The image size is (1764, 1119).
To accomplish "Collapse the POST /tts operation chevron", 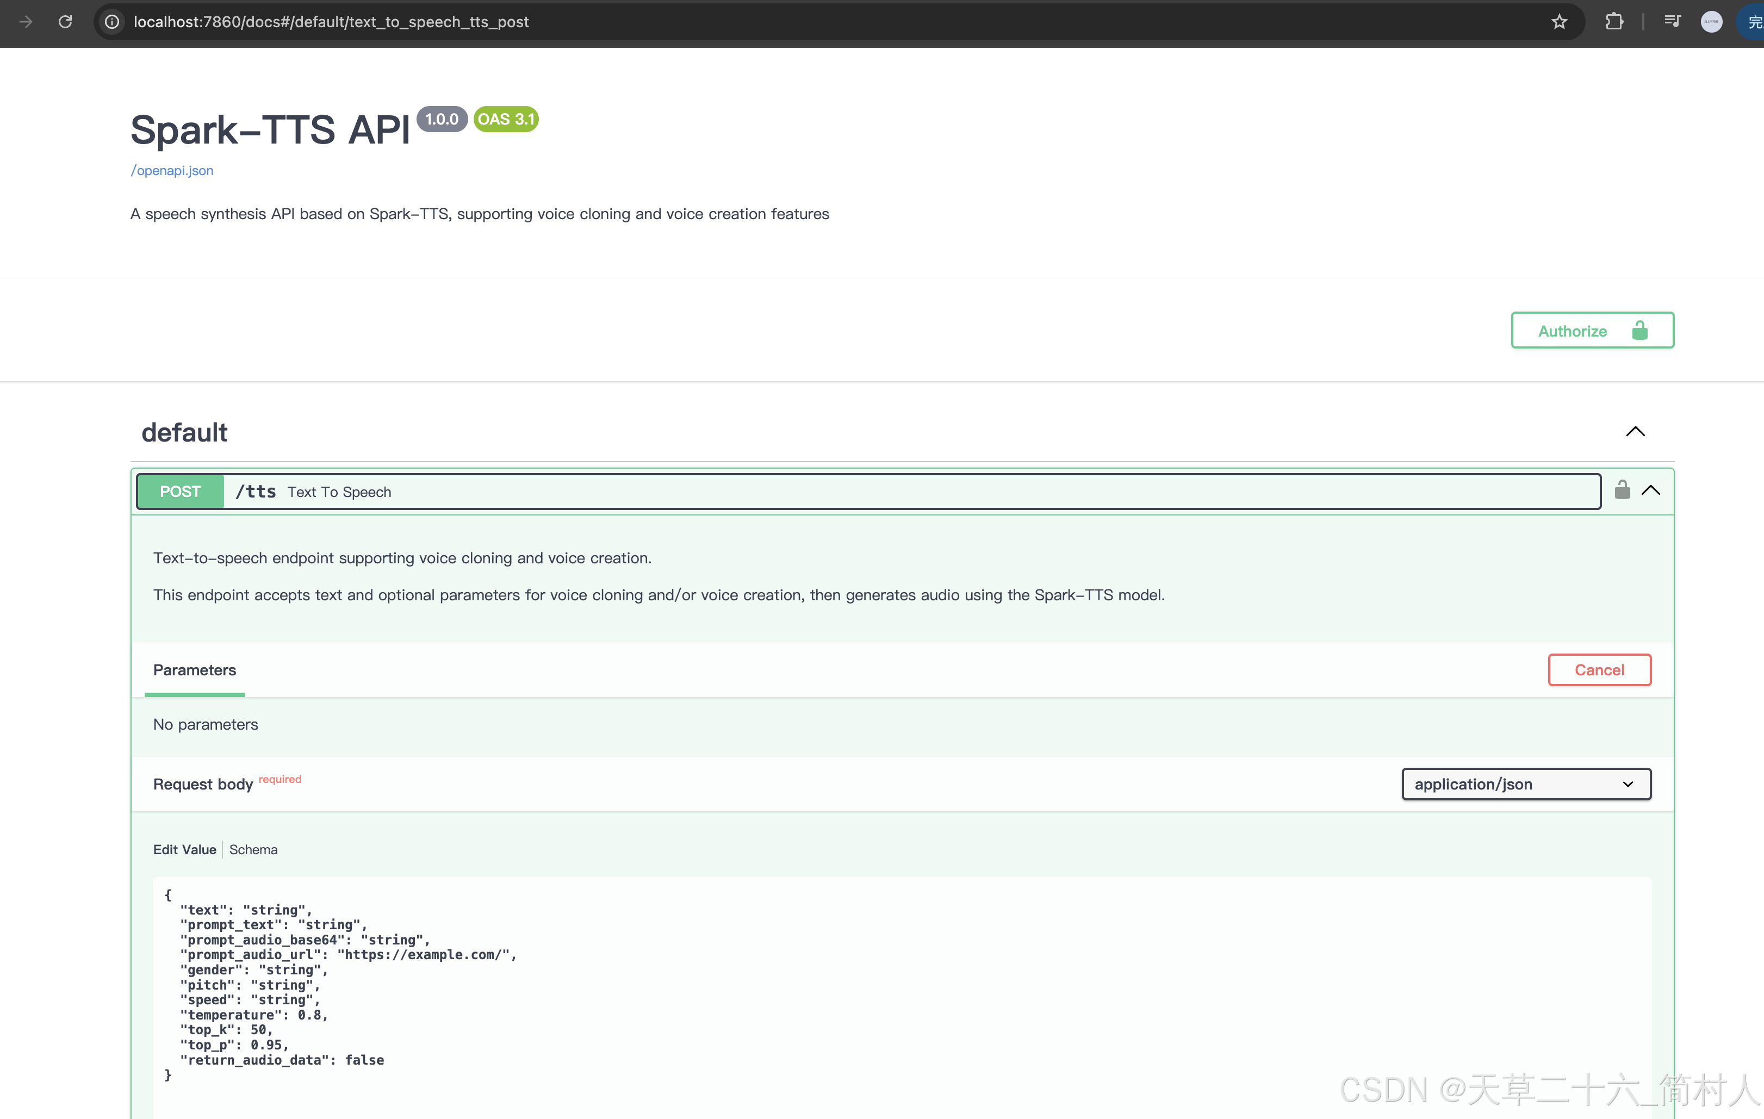I will [x=1650, y=490].
